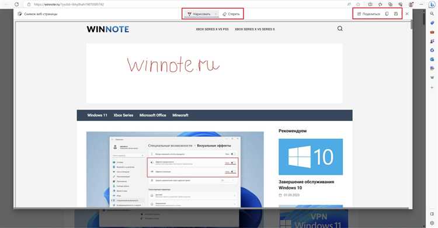Image resolution: width=438 pixels, height=228 pixels.
Task: Click the WINNOTE site logo
Action: (108, 29)
